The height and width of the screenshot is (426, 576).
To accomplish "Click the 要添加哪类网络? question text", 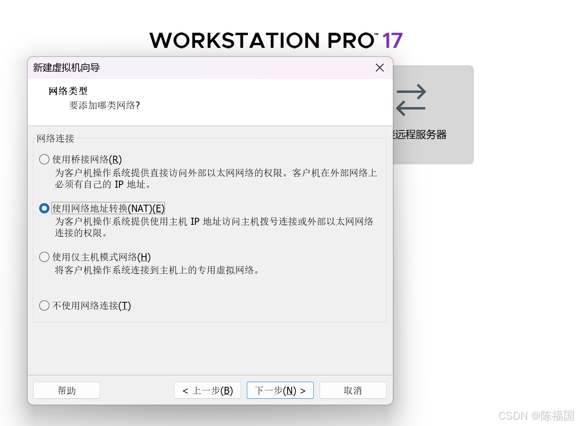I will pos(104,105).
